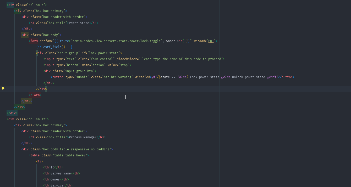Click the underlined PUT method value
The image size is (351, 187).
[x=211, y=41]
